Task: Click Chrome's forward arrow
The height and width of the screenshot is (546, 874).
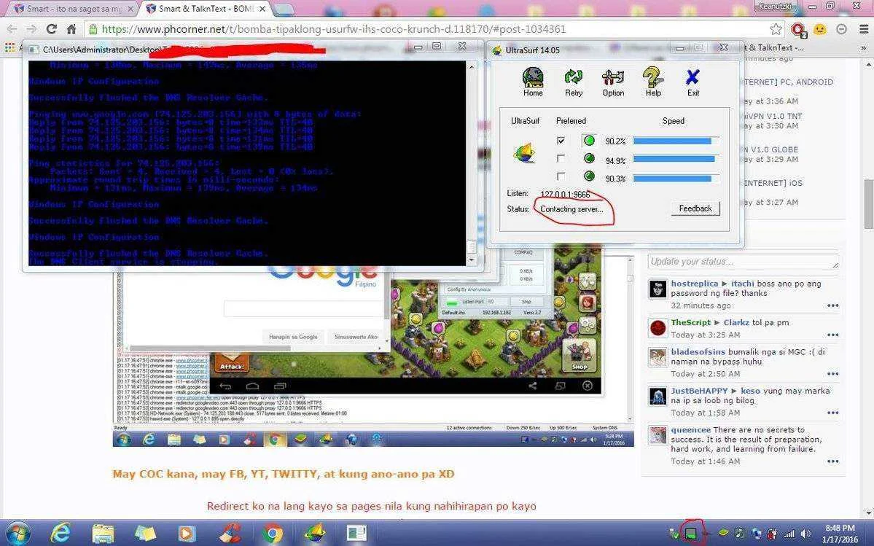Action: [x=32, y=29]
